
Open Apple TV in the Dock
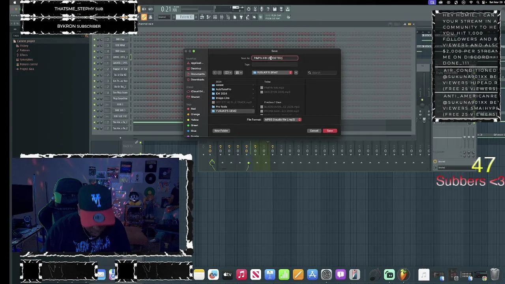227,275
